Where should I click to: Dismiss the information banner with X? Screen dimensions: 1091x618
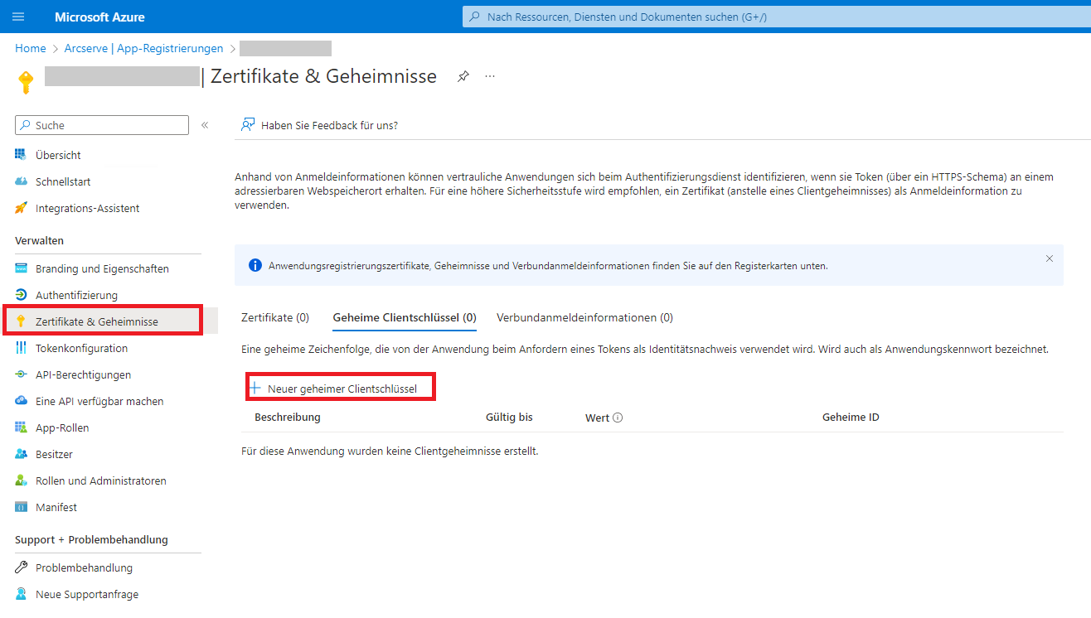pyautogui.click(x=1050, y=258)
